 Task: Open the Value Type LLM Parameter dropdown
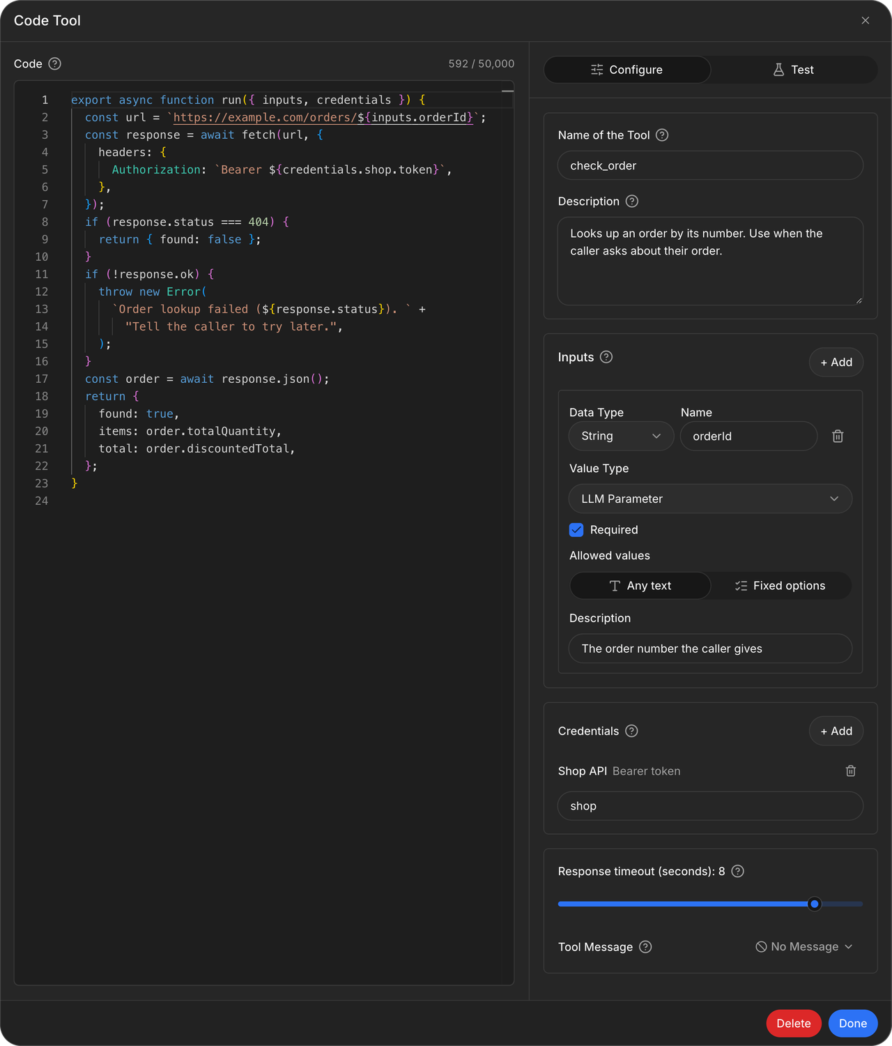[x=710, y=499]
